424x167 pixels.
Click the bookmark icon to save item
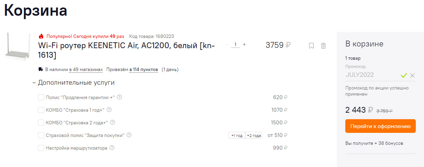(x=311, y=45)
